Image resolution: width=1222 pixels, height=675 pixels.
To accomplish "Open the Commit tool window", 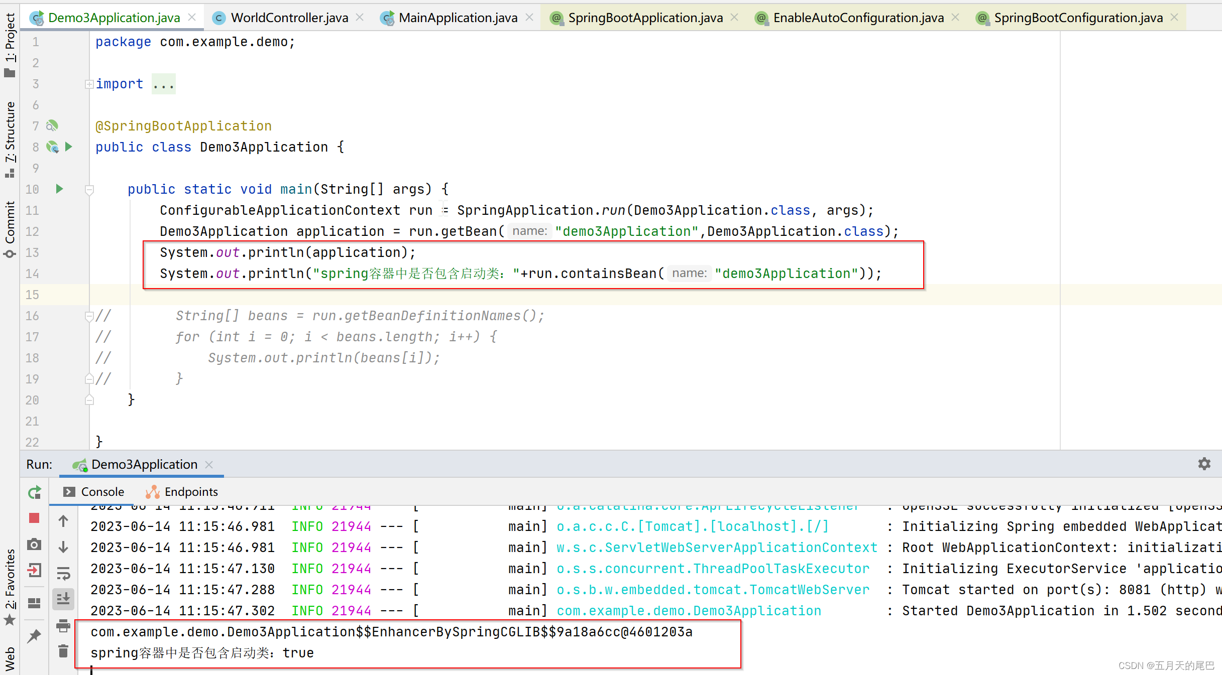I will [x=10, y=229].
